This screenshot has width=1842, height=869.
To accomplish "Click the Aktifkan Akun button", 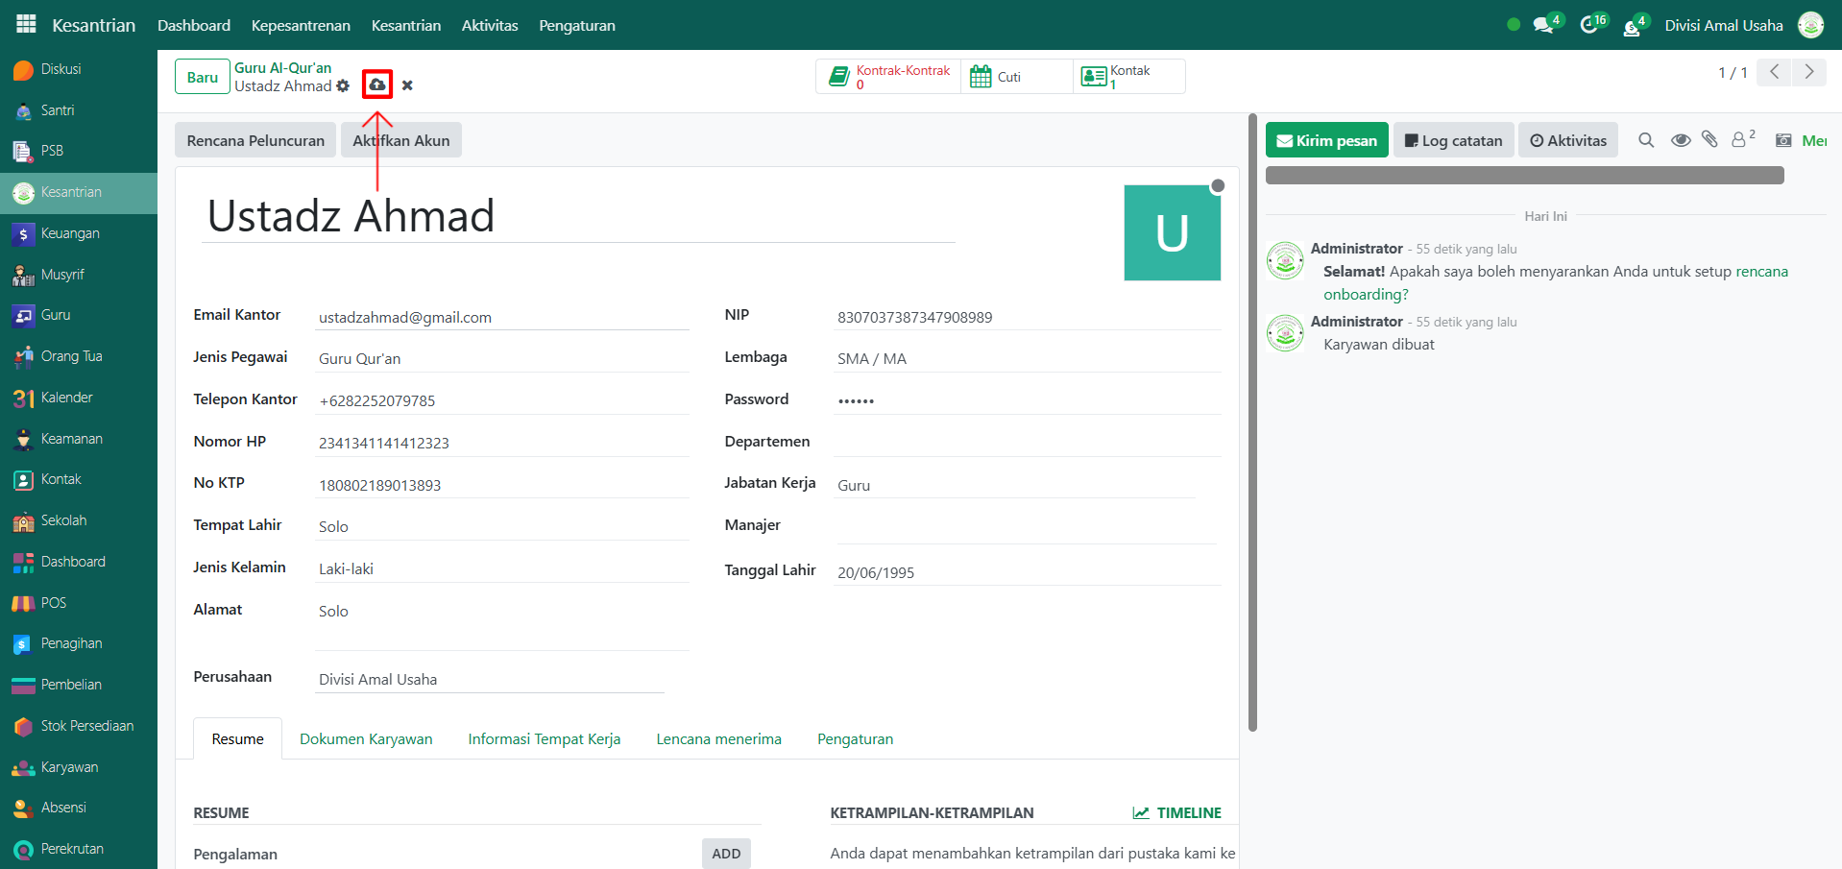I will coord(401,140).
